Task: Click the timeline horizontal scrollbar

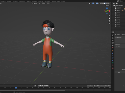Action: [x=33, y=91]
